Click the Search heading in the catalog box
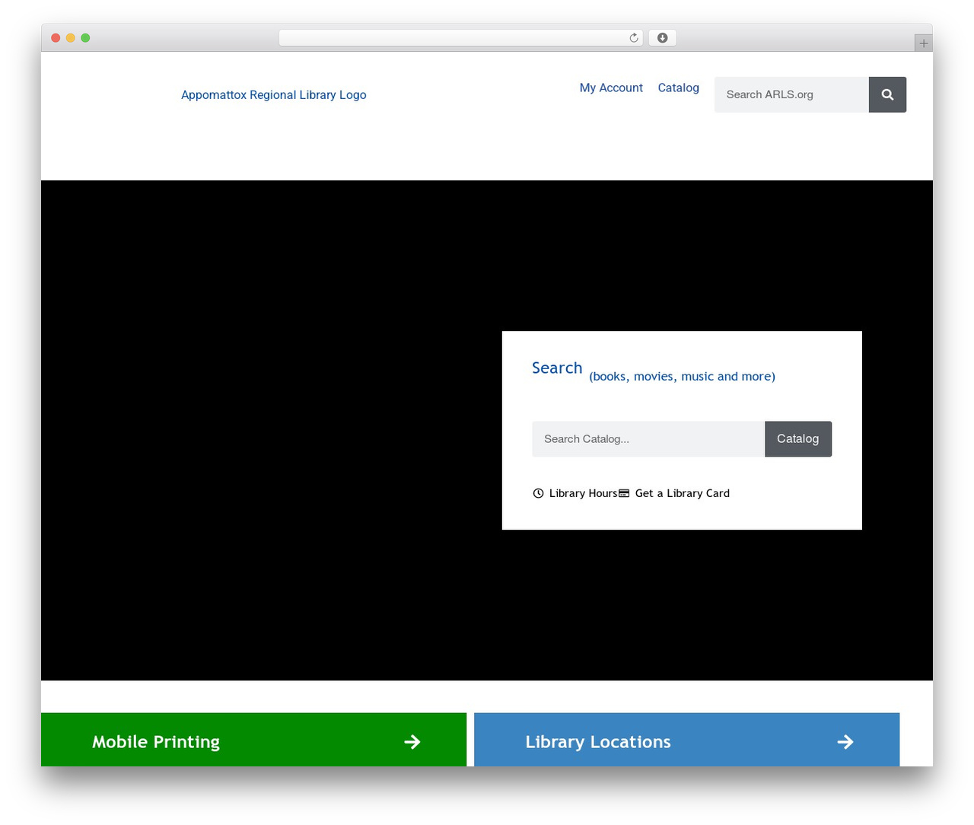The height and width of the screenshot is (825, 974). click(557, 368)
